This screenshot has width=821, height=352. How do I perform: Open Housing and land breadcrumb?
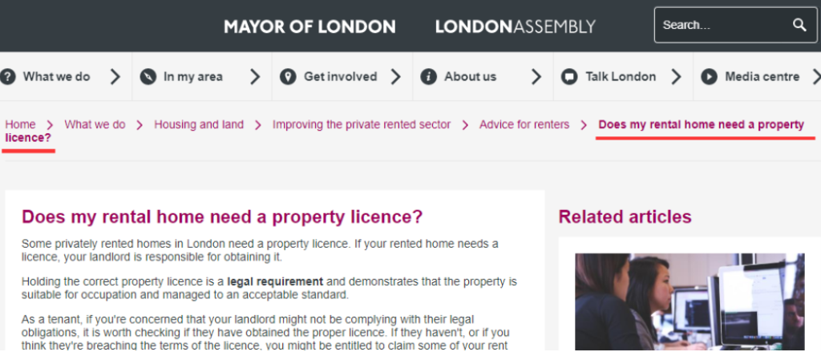(x=199, y=124)
